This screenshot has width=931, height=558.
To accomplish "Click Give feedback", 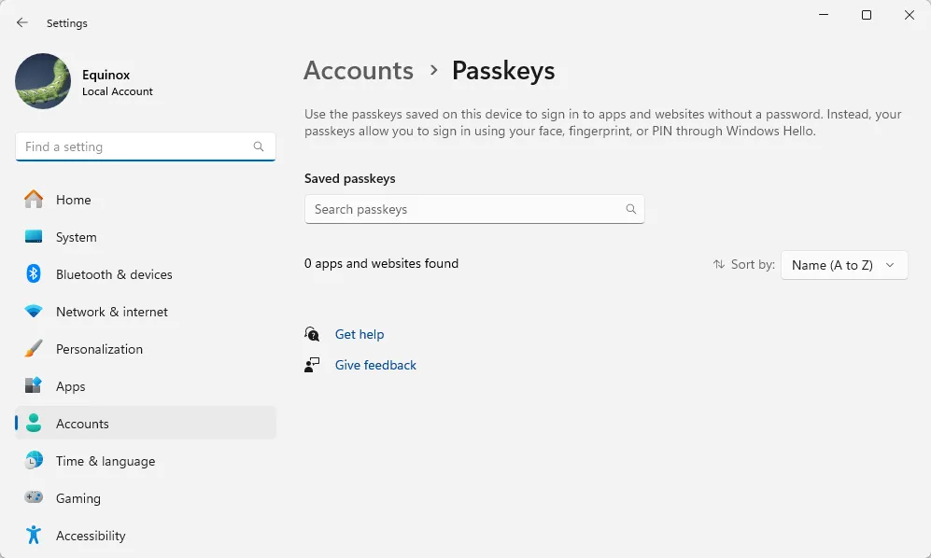I will (x=375, y=365).
